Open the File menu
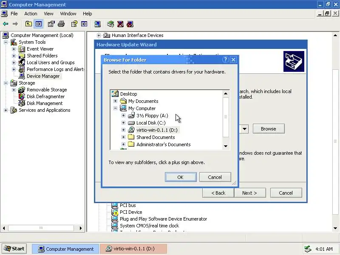This screenshot has height=255, width=340. click(x=14, y=14)
